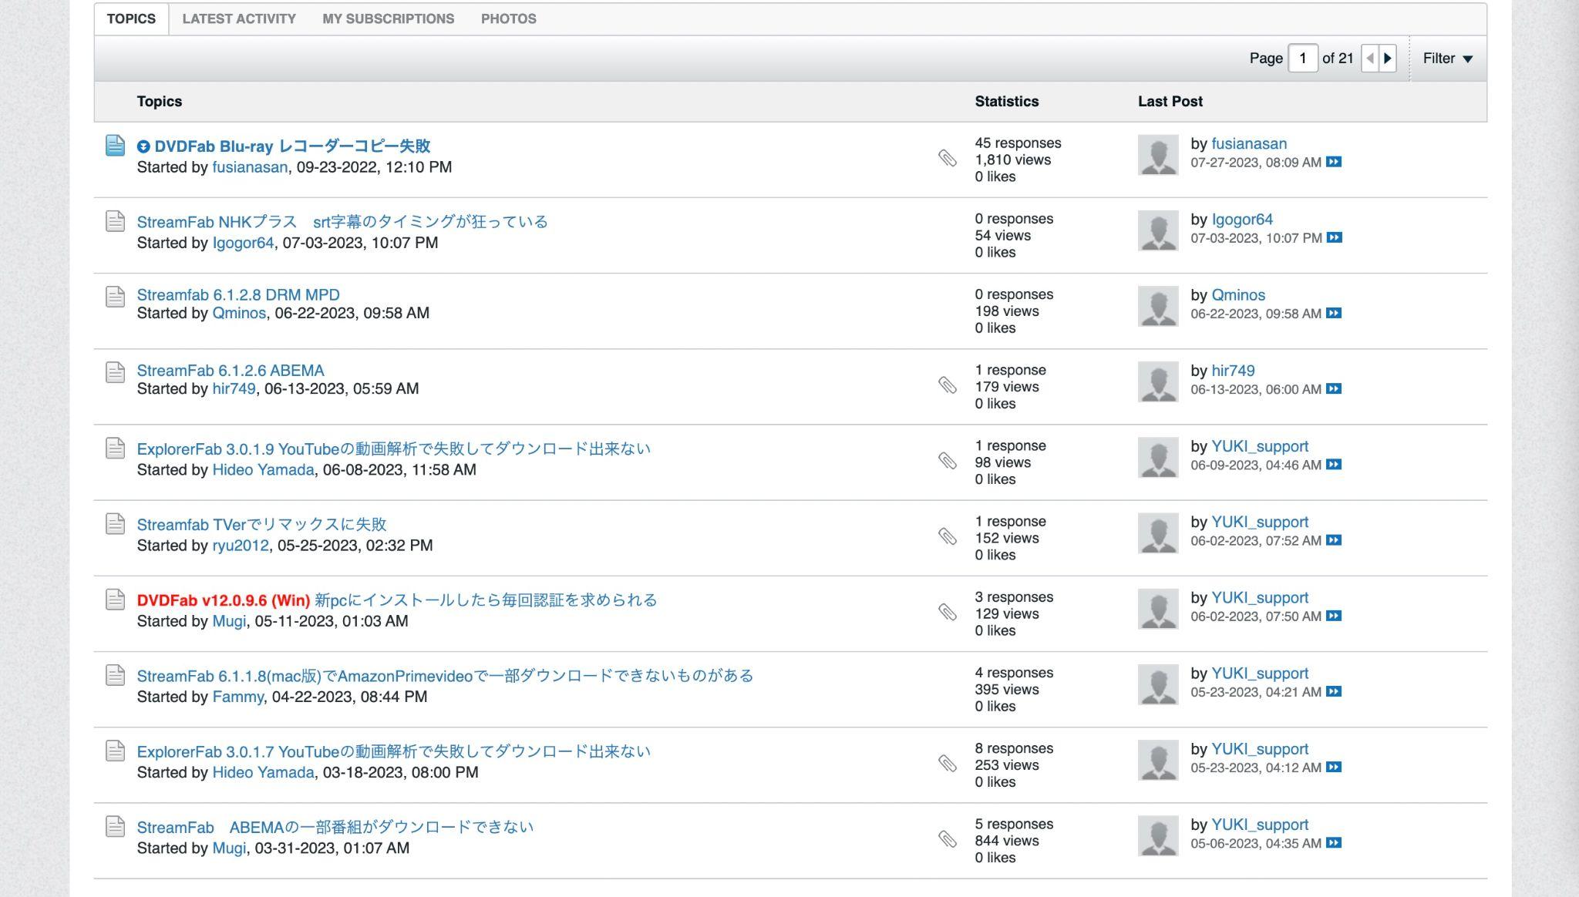Image resolution: width=1579 pixels, height=897 pixels.
Task: Click topic icon for StreamFab NHKプラス row
Action: pyautogui.click(x=115, y=220)
